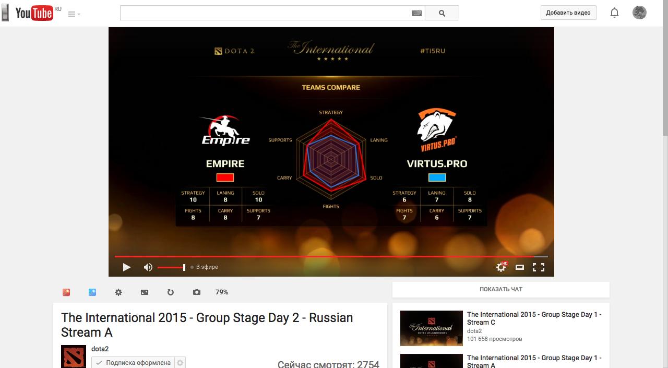Adjust the player volume slider
This screenshot has width=668, height=368.
coord(171,267)
